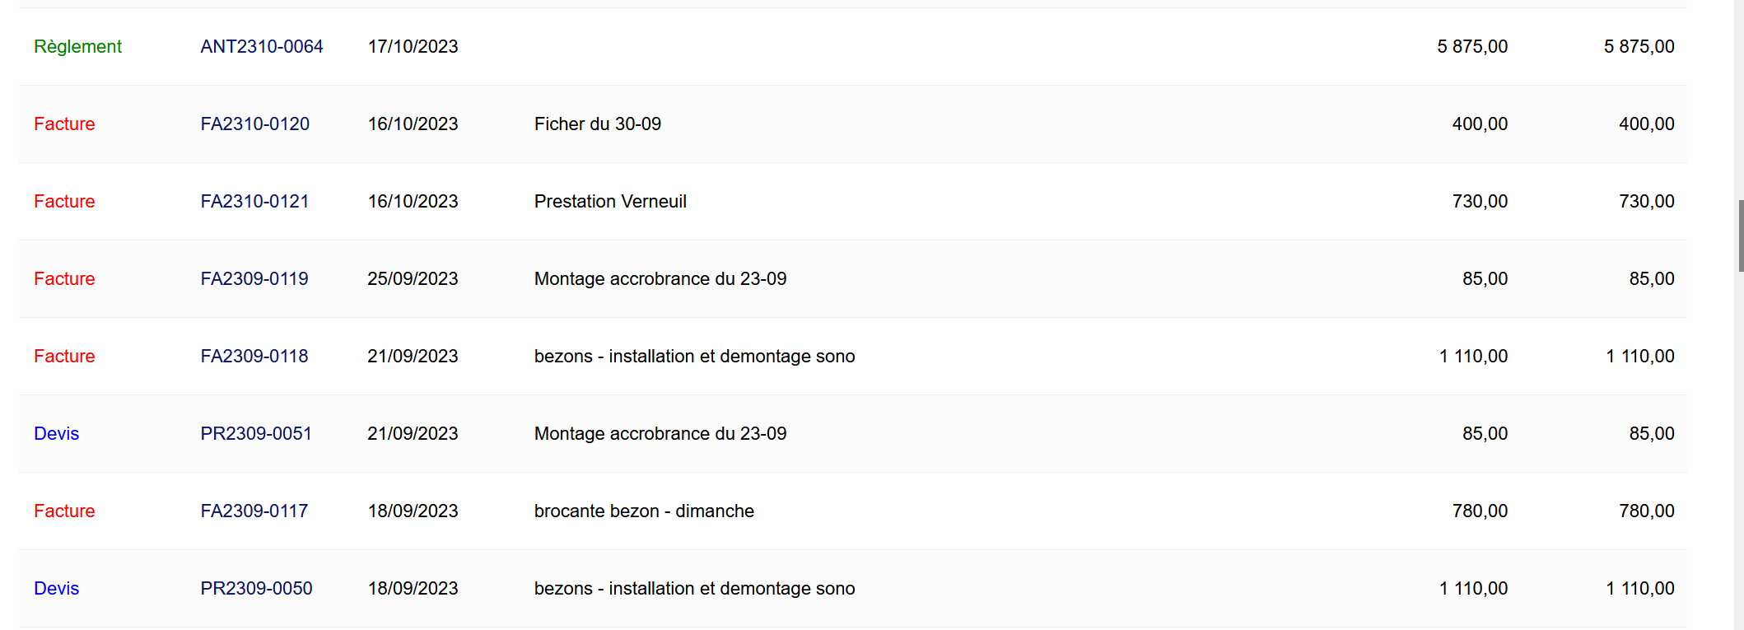
Task: Open invoice FA2310-0120
Action: pos(254,124)
